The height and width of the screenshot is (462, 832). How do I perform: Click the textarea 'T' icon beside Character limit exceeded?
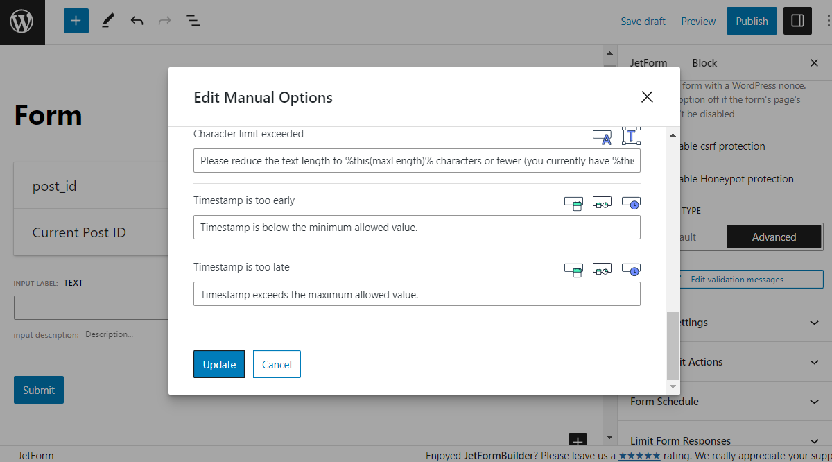click(631, 136)
